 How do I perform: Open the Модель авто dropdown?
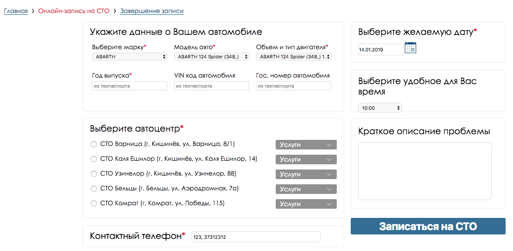(212, 57)
